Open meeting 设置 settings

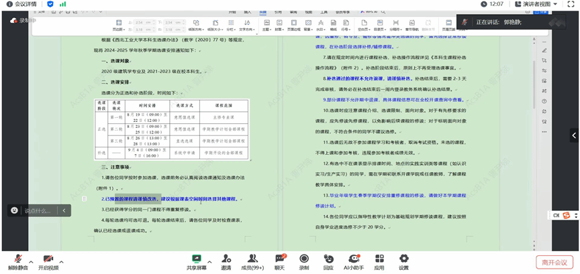[x=403, y=261]
